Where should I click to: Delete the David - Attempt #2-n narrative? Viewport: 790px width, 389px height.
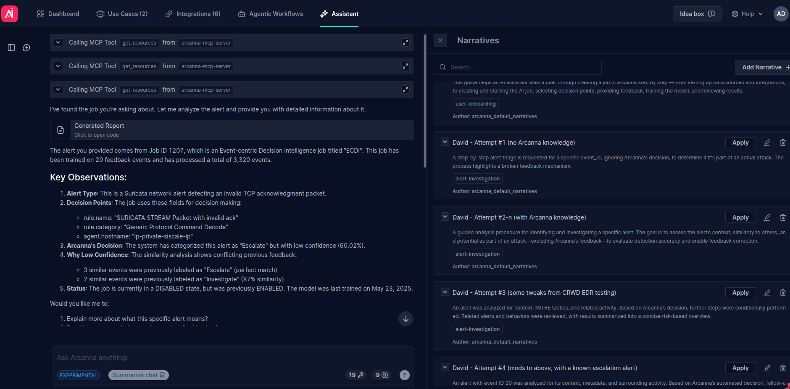(783, 217)
